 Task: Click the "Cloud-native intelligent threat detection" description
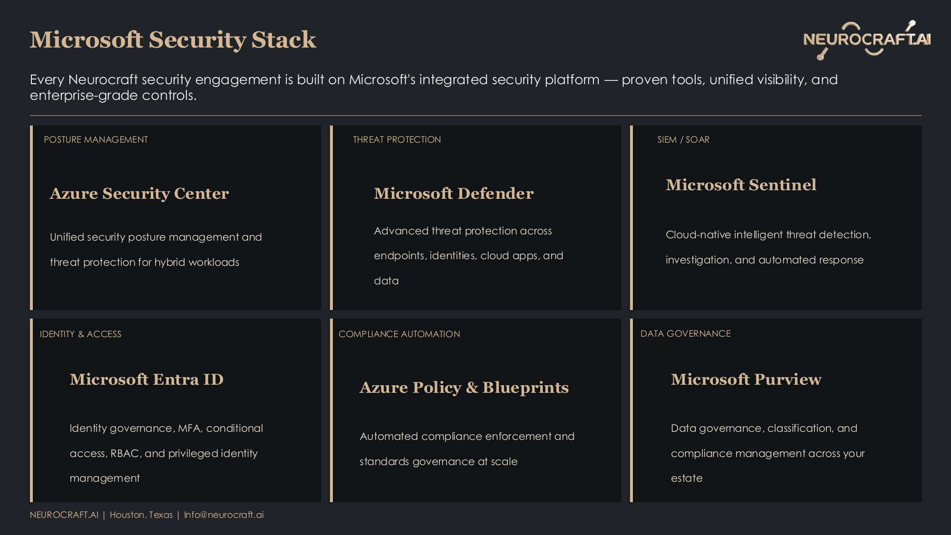[x=768, y=247]
